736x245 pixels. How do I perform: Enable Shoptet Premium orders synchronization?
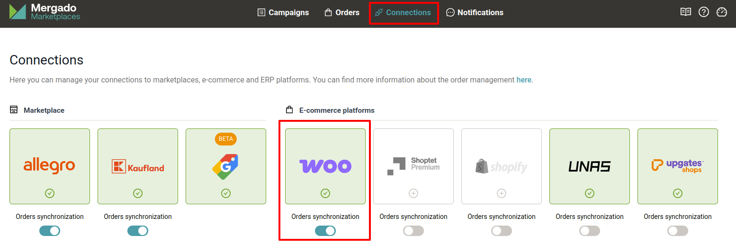413,231
